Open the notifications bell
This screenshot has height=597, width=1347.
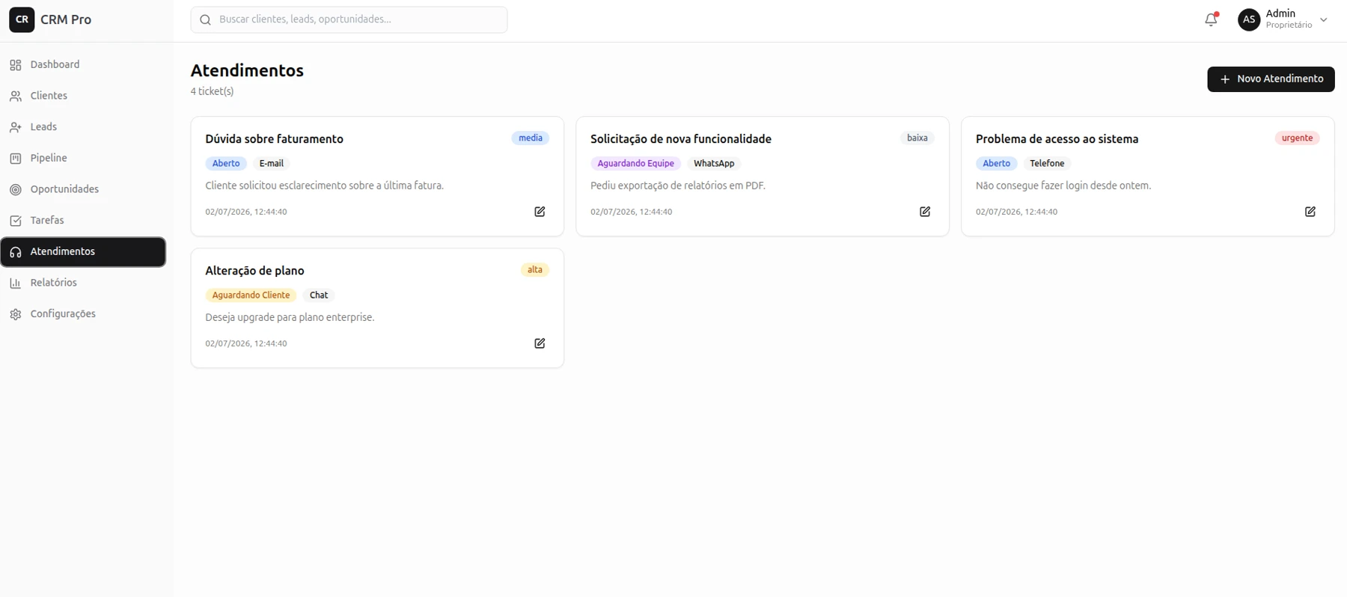point(1211,19)
